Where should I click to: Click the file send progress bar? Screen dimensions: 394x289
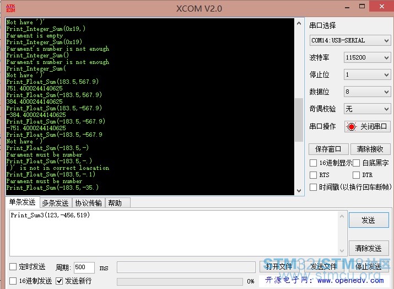point(180,281)
